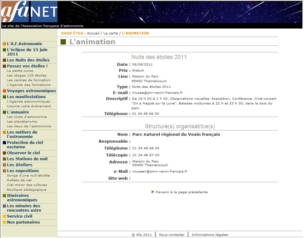The width and height of the screenshot is (304, 238).
Task: Open Boutique pédagogique link
Action: tap(27, 189)
